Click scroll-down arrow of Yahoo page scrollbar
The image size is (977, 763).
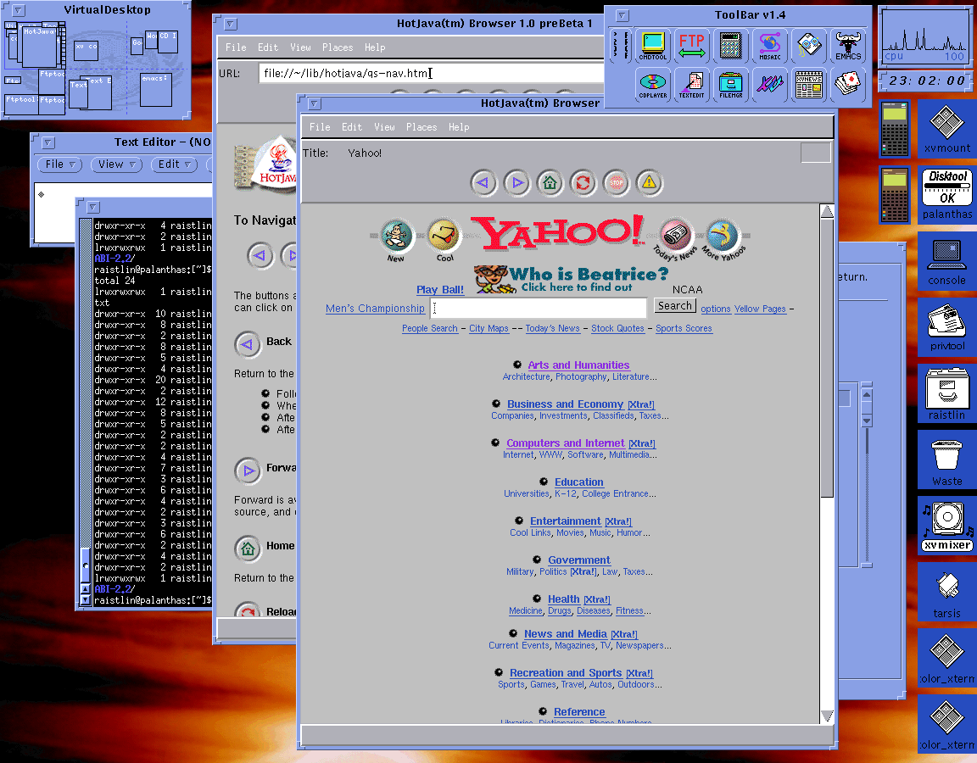pyautogui.click(x=827, y=716)
